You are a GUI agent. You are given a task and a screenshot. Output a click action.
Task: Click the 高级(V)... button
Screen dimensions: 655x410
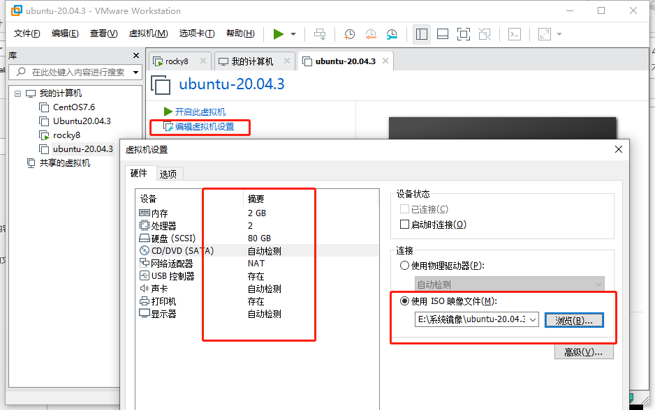click(x=584, y=352)
